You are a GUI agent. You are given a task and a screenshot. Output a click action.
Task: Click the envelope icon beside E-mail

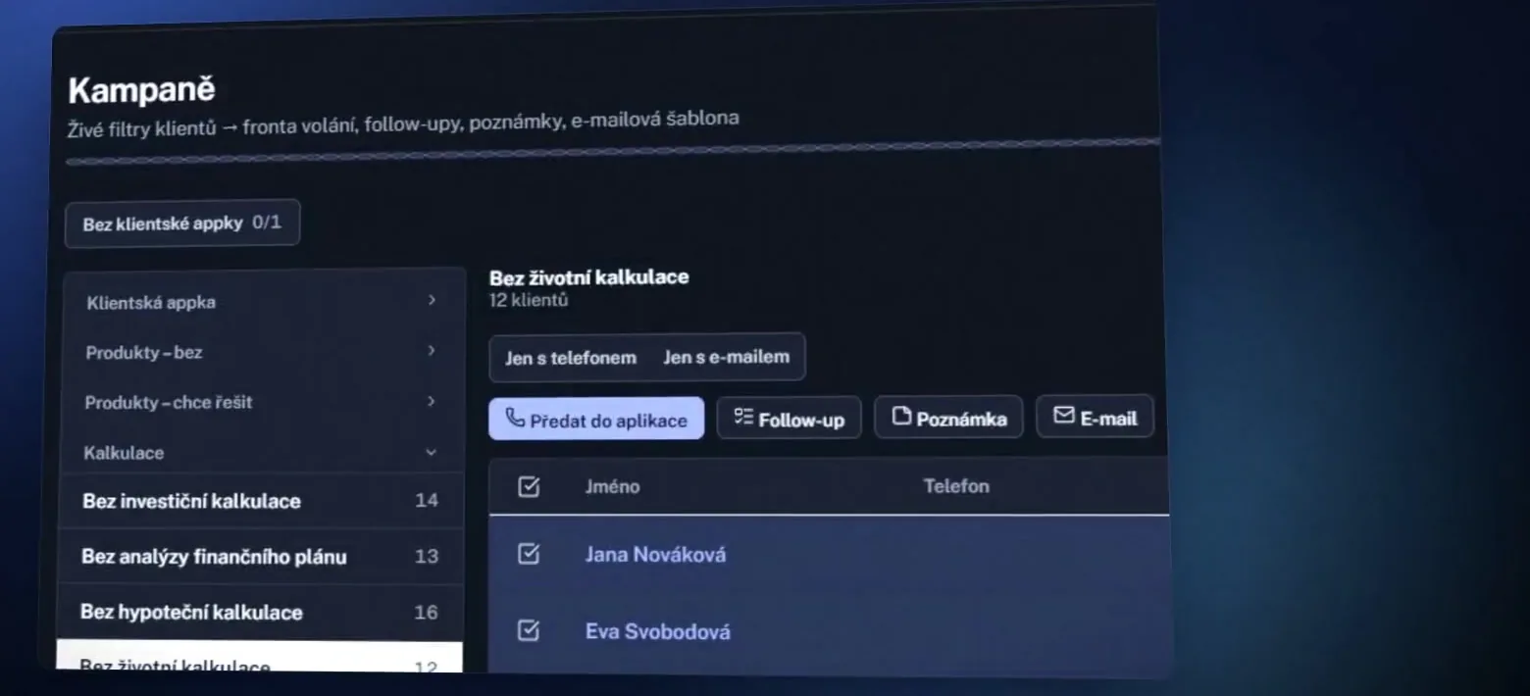[x=1064, y=416]
